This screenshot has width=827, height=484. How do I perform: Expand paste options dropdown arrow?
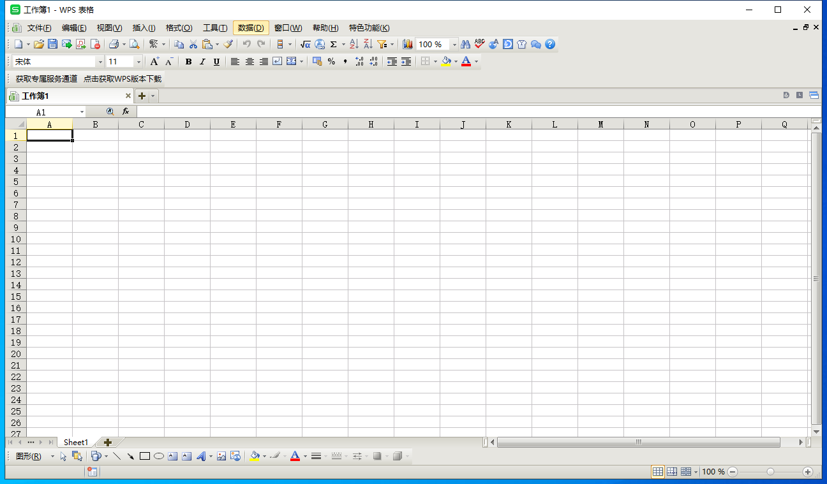tap(217, 45)
